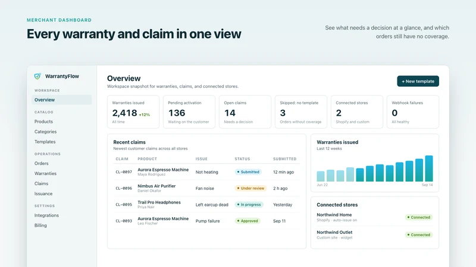Click the Under review status badge
476x267 pixels.
(x=250, y=188)
